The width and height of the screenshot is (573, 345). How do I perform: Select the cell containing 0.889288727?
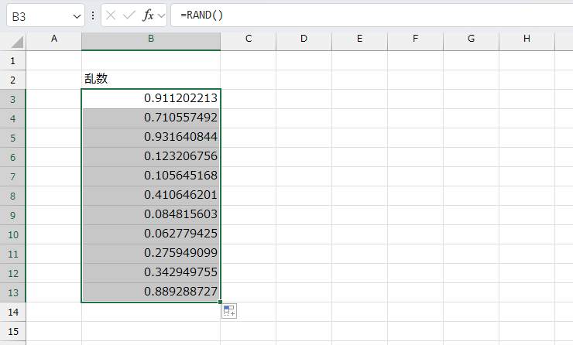pos(150,292)
